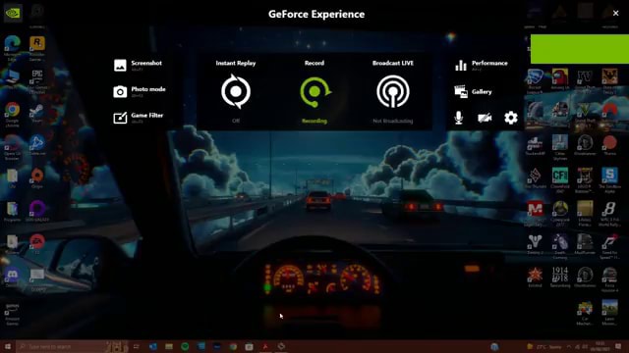The image size is (629, 353).
Task: Click the Rockstar Games Launcher desktop icon
Action: (x=37, y=48)
